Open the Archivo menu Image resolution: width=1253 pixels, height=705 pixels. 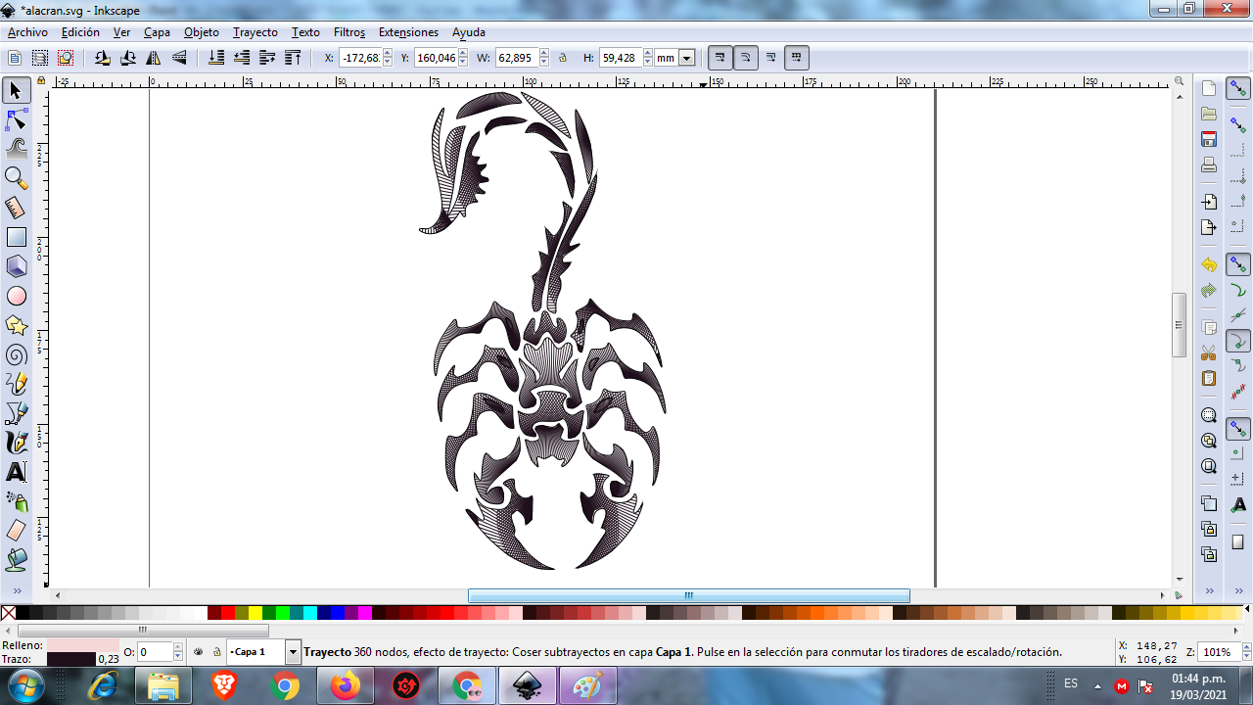pos(27,32)
